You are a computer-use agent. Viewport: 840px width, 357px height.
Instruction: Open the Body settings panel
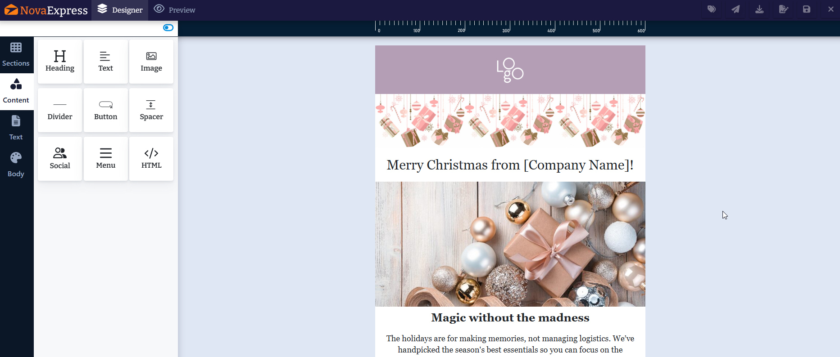click(x=16, y=165)
